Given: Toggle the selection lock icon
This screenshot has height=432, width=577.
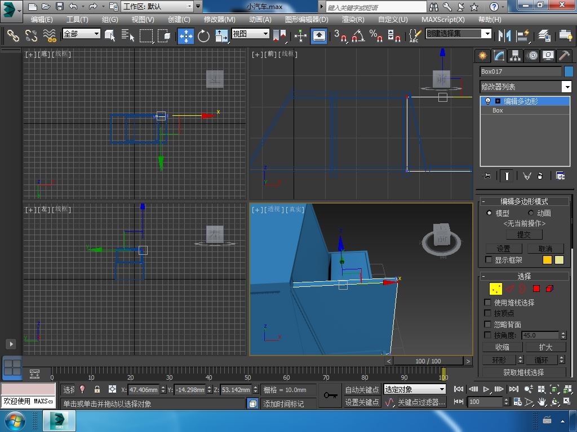Looking at the screenshot, I should pos(97,389).
